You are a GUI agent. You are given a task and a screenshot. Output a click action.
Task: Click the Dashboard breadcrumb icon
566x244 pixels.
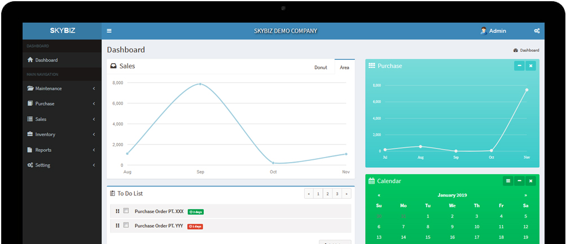point(515,50)
